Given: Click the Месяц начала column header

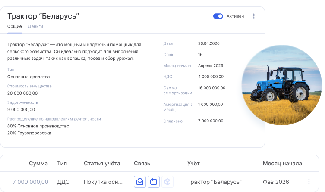Looking at the screenshot, I should pos(282,164).
